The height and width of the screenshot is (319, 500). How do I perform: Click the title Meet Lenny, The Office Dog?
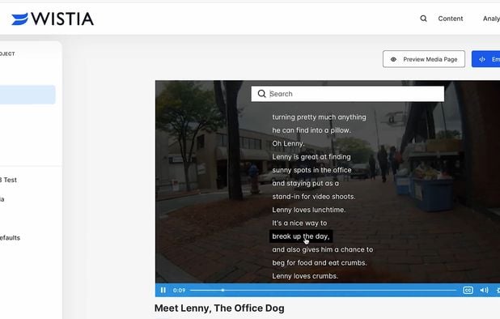219,308
